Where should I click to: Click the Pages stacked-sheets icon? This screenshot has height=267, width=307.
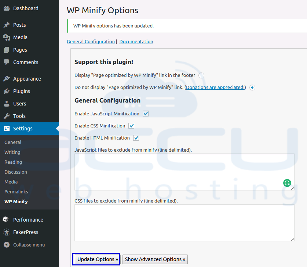(7, 50)
